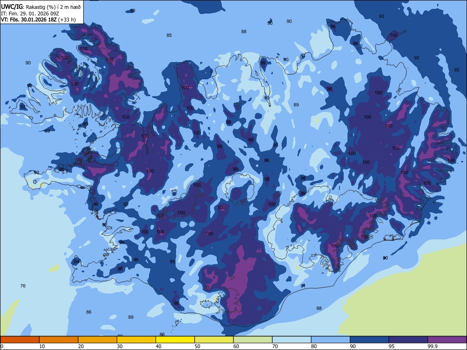
Task: Click the dark orange 0–10 legend swatch
Action: pyautogui.click(x=20, y=340)
